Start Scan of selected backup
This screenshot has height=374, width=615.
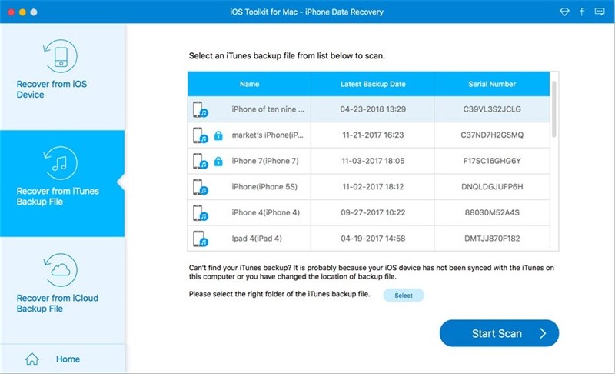[x=499, y=333]
